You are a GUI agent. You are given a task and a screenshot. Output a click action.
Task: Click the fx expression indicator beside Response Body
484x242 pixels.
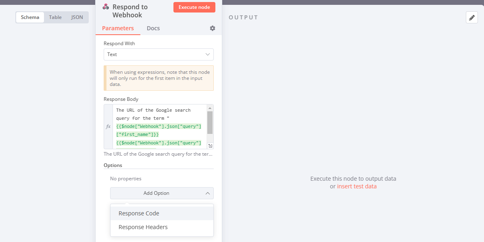click(x=108, y=126)
